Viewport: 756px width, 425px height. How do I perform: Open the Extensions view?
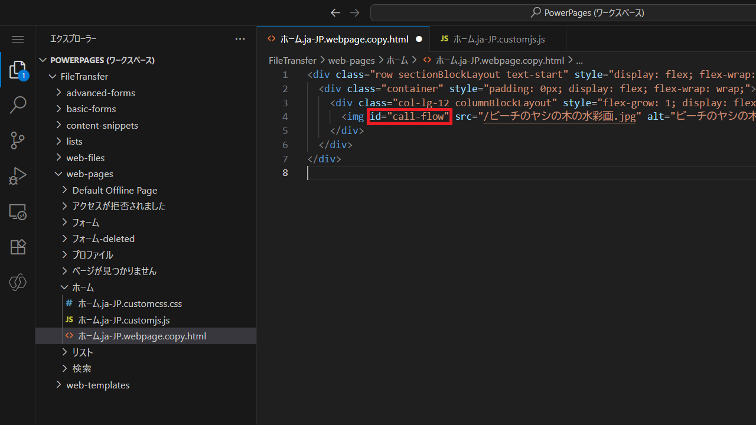pyautogui.click(x=18, y=247)
